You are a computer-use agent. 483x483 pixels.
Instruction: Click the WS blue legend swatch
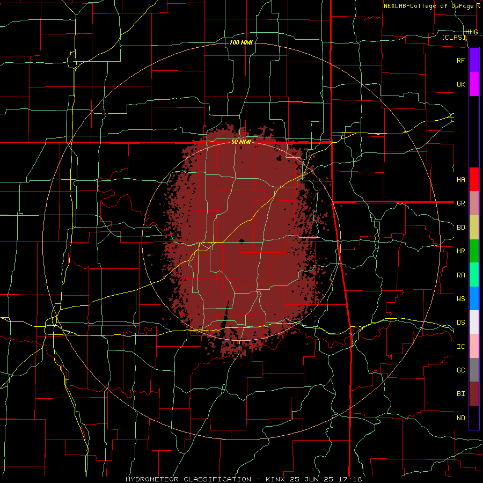click(x=474, y=298)
